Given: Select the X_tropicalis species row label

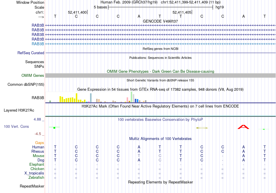Looking at the screenshot, I should (x=34, y=173).
